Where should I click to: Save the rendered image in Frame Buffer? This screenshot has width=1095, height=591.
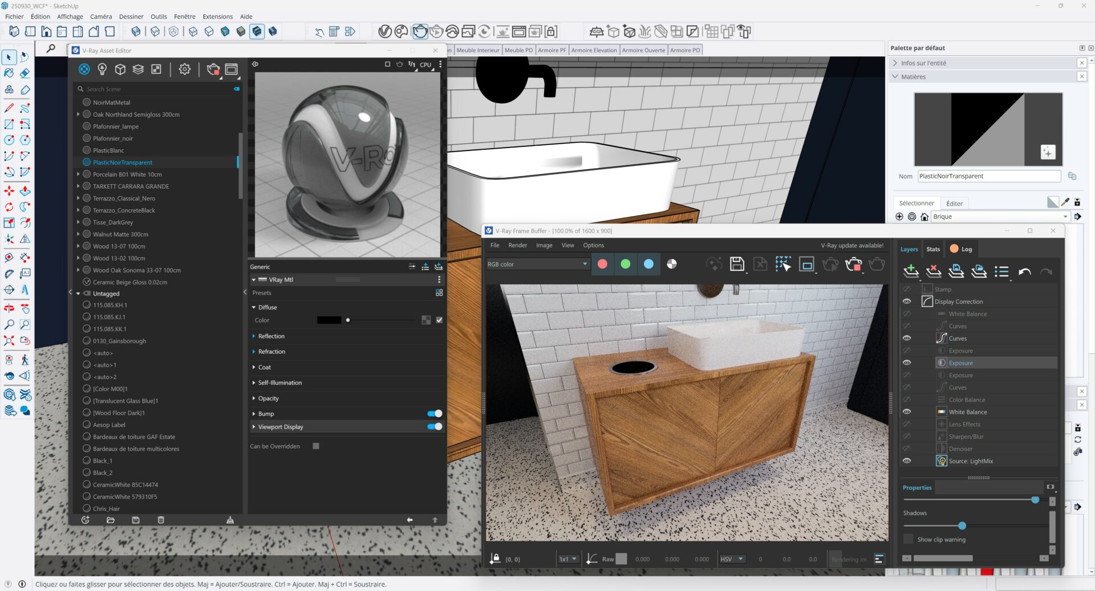point(737,264)
